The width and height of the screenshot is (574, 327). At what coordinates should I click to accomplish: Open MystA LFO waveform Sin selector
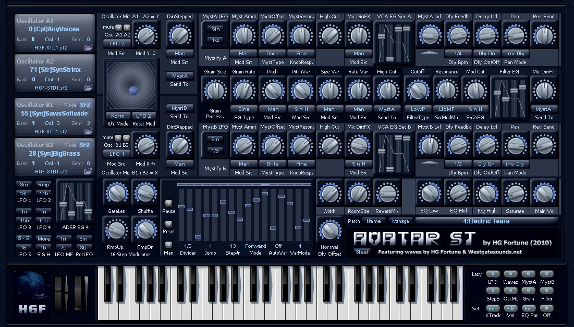click(x=216, y=29)
